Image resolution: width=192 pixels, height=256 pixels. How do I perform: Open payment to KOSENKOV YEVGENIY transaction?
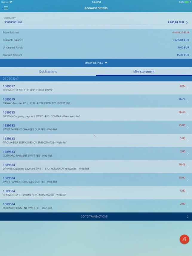[x=96, y=166]
